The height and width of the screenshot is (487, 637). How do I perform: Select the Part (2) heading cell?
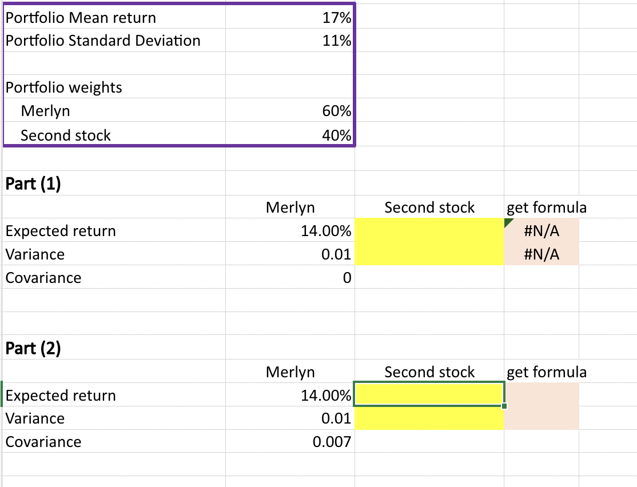pyautogui.click(x=114, y=348)
